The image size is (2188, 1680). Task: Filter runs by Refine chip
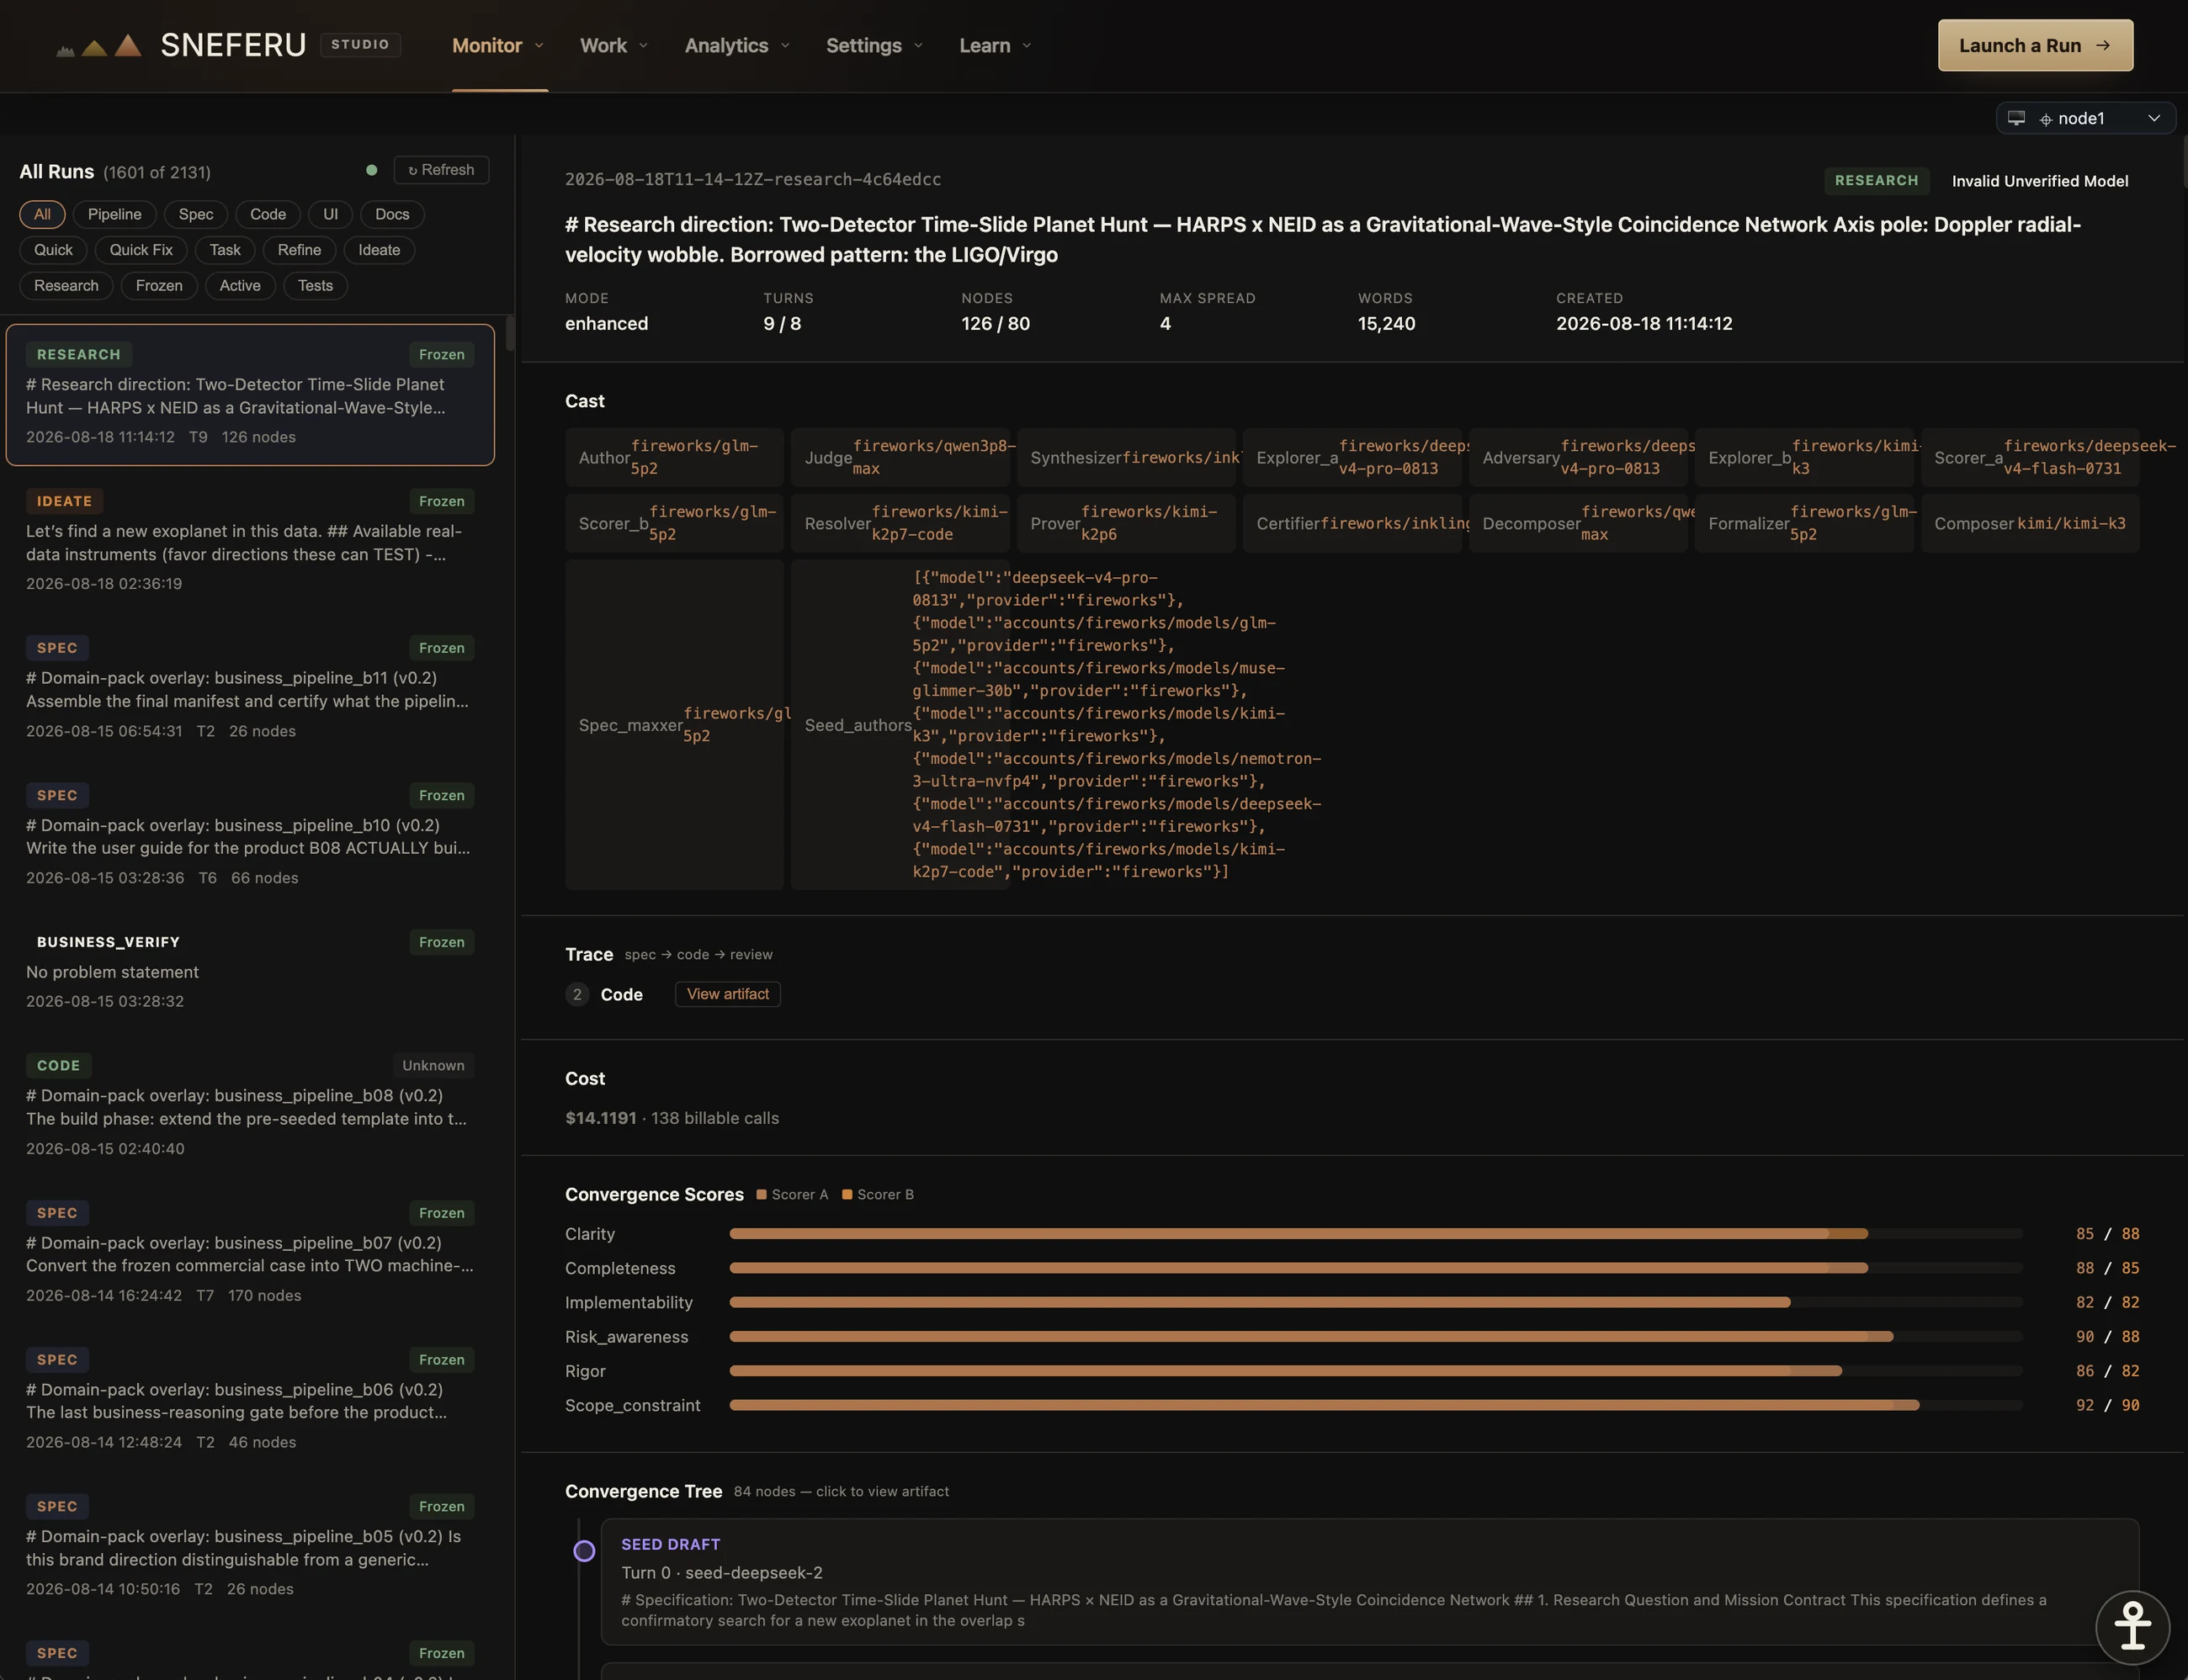[x=299, y=250]
